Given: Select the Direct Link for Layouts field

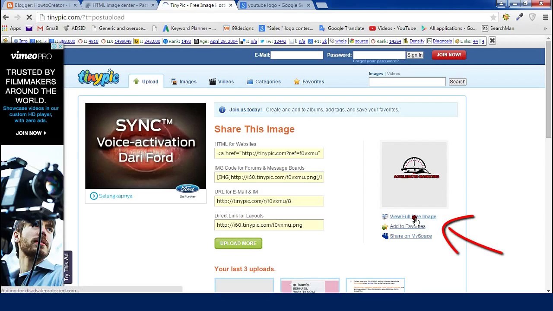Looking at the screenshot, I should 269,225.
